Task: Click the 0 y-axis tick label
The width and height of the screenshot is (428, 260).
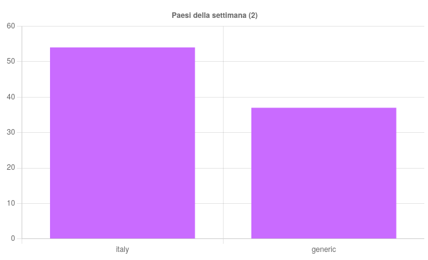Action: (13, 239)
